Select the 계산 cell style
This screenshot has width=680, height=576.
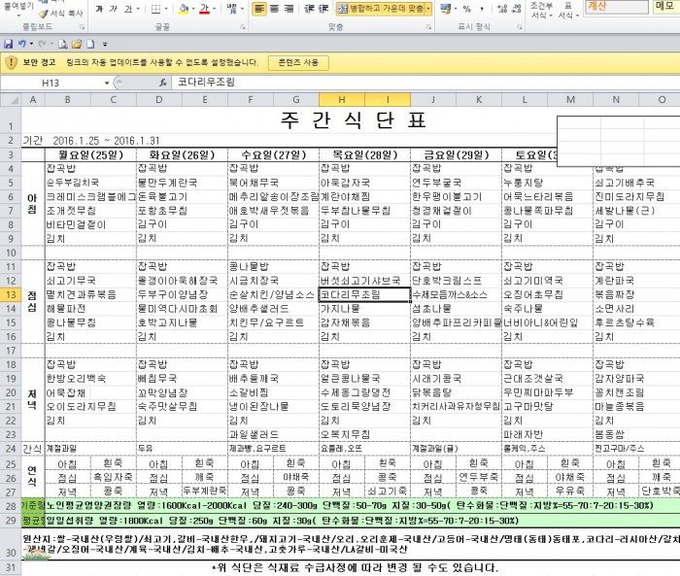click(x=616, y=6)
